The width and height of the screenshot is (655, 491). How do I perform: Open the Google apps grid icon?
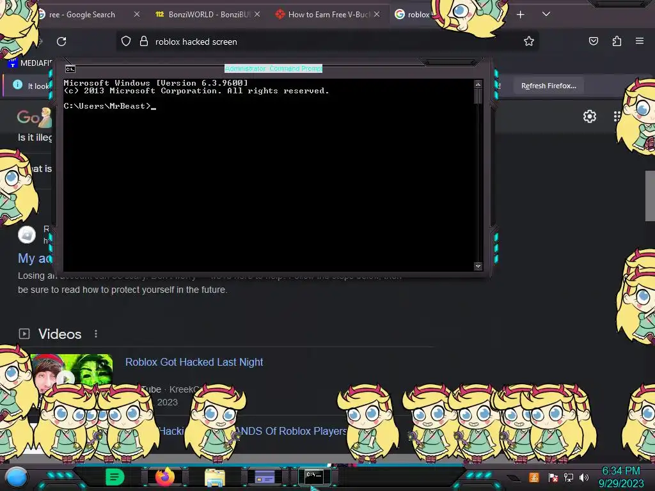point(618,116)
